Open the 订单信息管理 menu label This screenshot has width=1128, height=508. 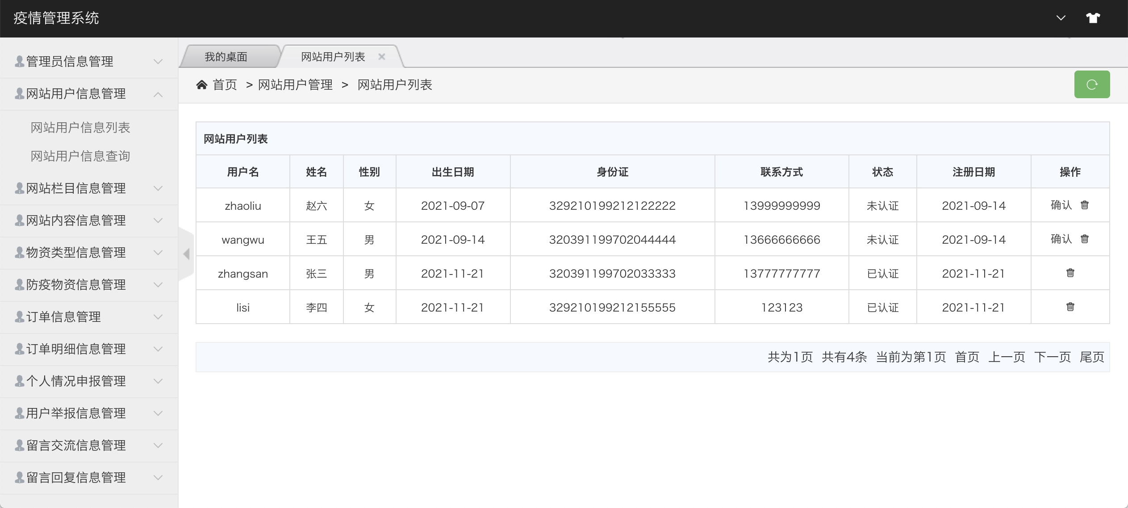(63, 316)
